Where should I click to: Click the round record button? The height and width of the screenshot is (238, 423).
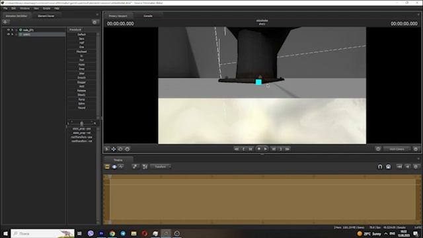click(259, 149)
